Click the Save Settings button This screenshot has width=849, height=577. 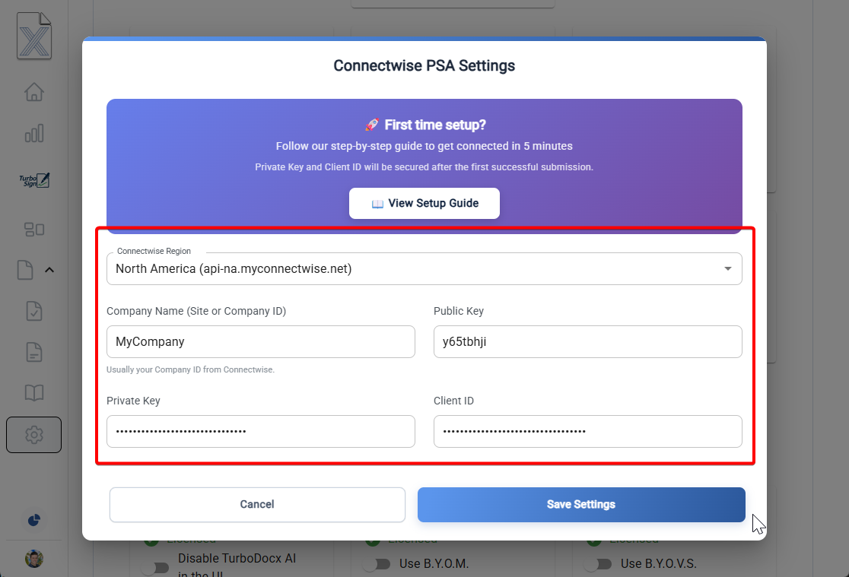coord(581,505)
